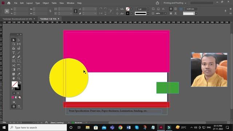Select the Selection tool arrow
233x131 pixels.
(13, 40)
